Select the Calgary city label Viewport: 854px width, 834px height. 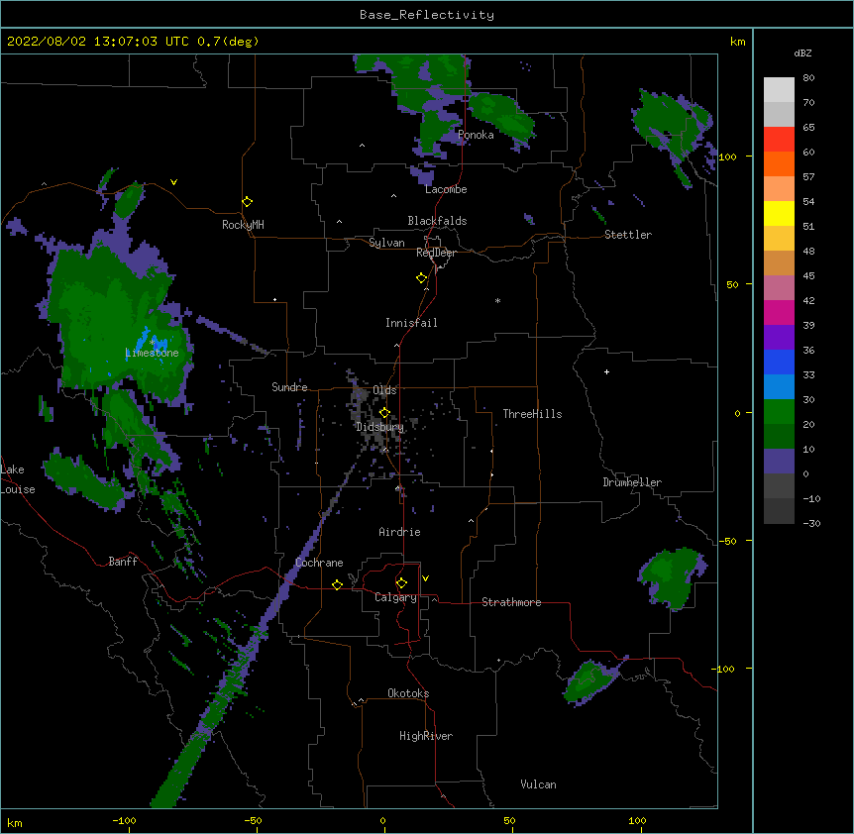pyautogui.click(x=395, y=597)
